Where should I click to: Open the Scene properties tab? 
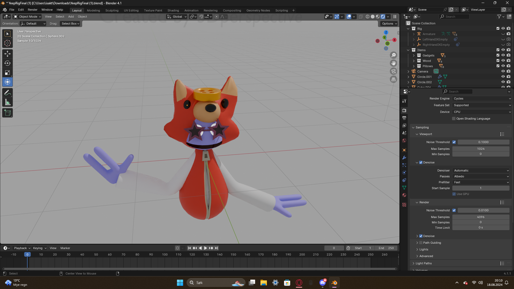click(x=404, y=133)
